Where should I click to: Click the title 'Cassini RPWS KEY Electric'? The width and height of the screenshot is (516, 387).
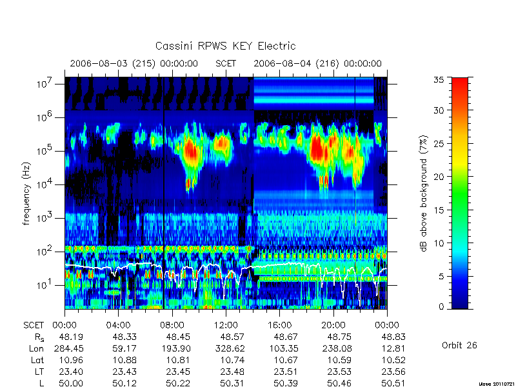pyautogui.click(x=225, y=46)
